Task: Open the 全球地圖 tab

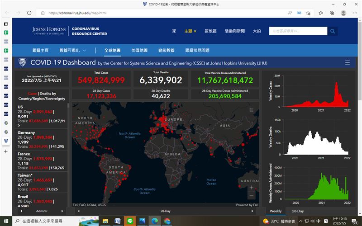Action: click(112, 50)
